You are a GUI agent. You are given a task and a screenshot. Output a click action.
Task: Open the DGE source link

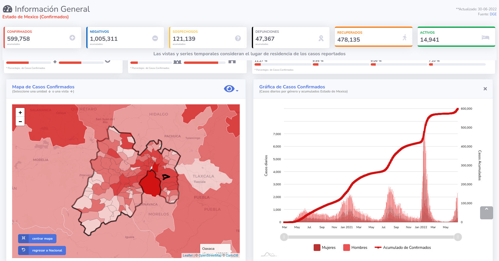(493, 14)
